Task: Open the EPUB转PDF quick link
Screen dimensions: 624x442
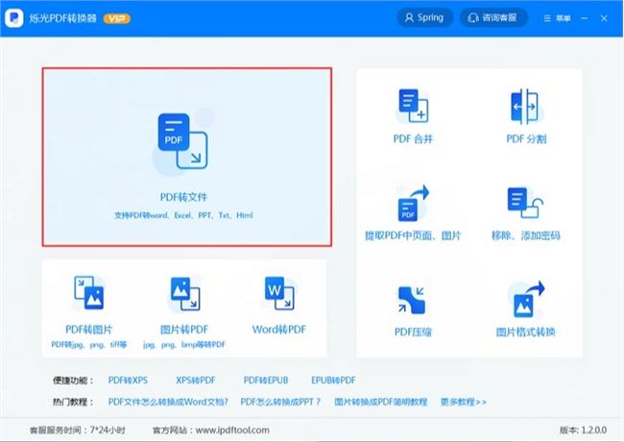Action: [333, 380]
